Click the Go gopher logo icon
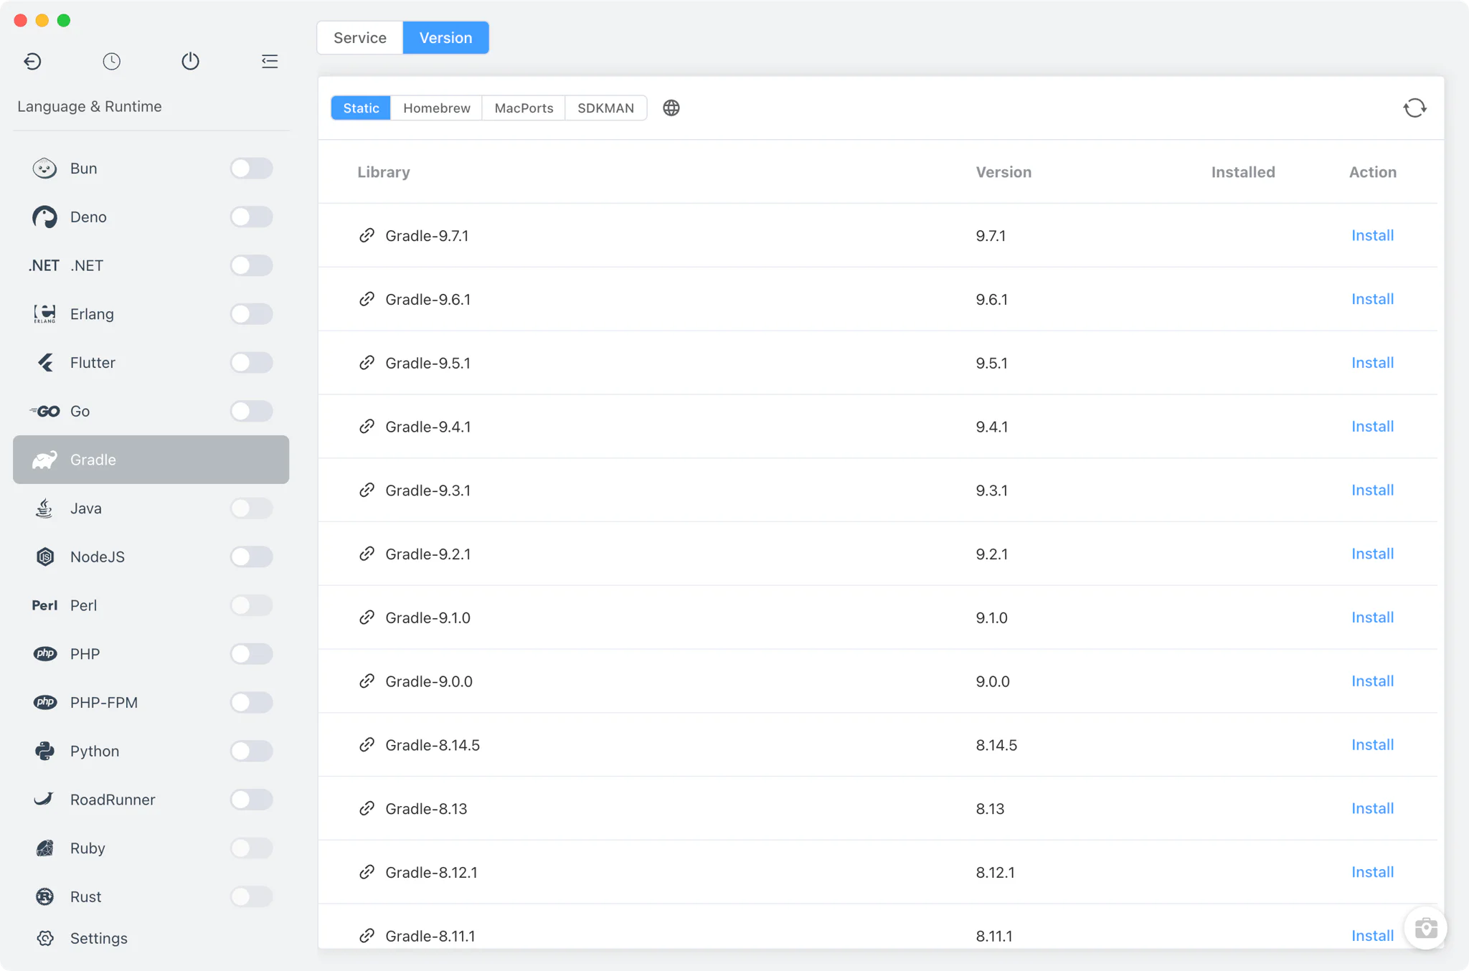This screenshot has height=971, width=1469. click(x=44, y=411)
